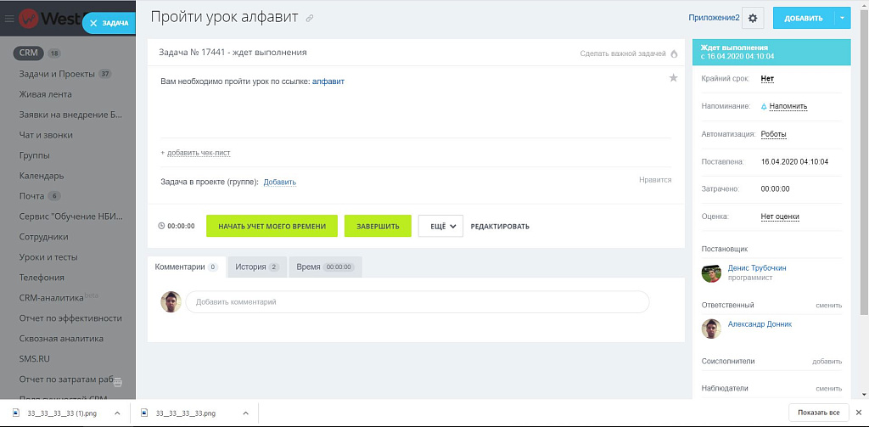
Task: Open menu for first downloaded png file
Action: [x=116, y=413]
